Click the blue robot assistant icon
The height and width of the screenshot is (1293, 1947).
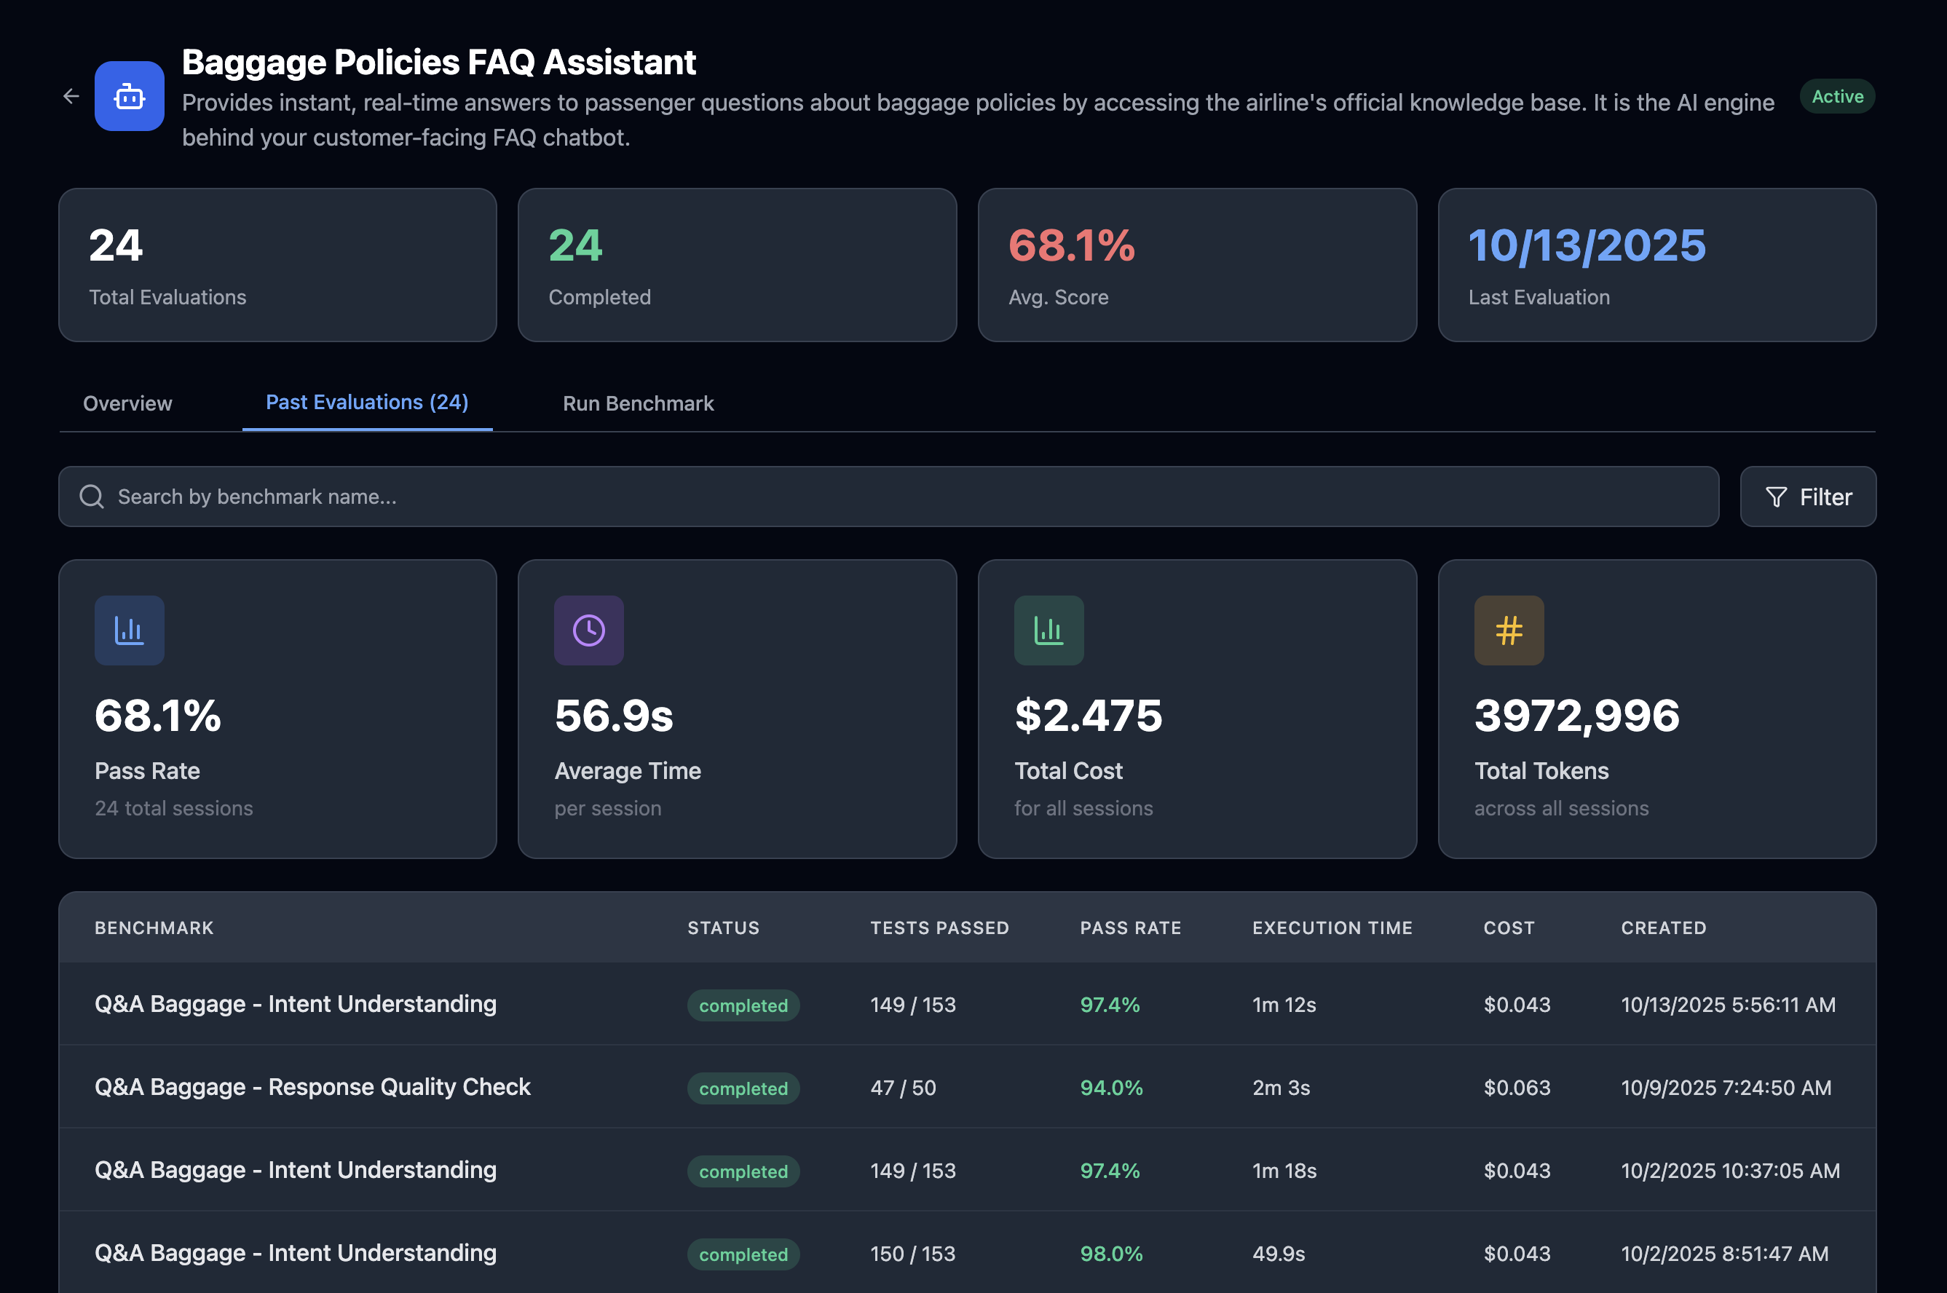pyautogui.click(x=130, y=97)
